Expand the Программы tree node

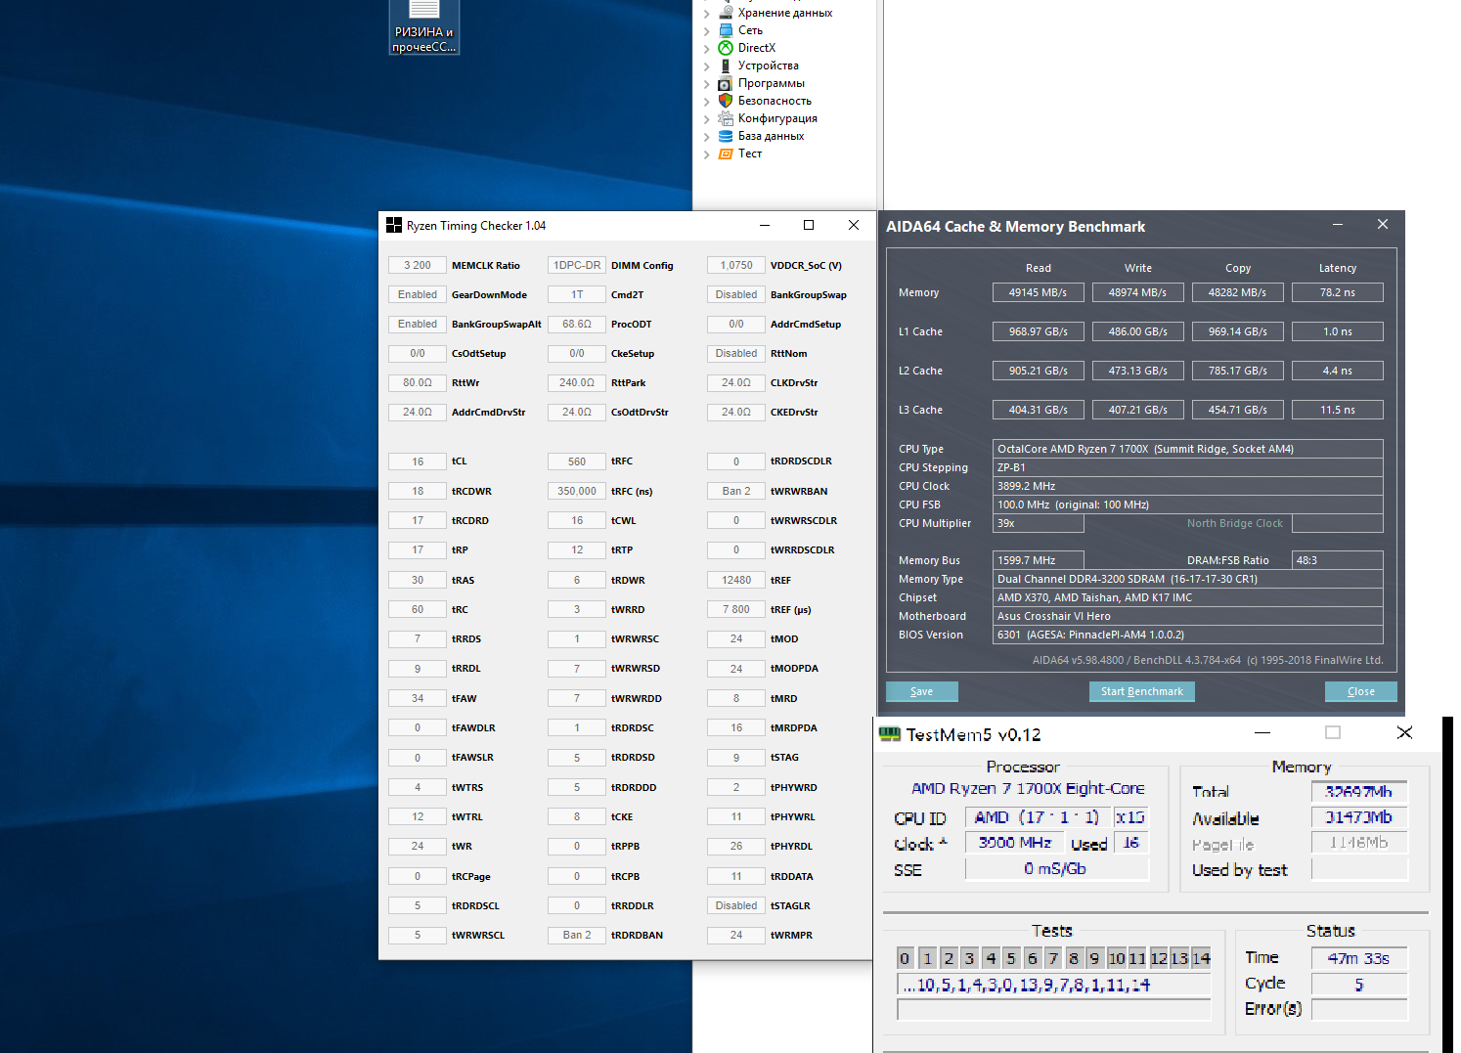[706, 83]
